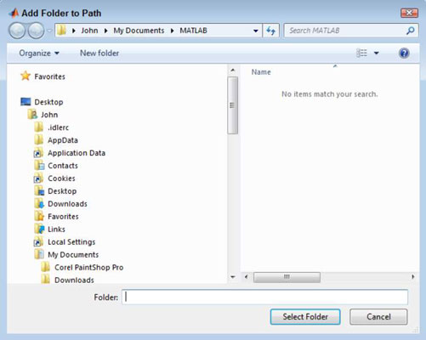The width and height of the screenshot is (426, 340).
Task: Select the Downloads folder below Desktop
Action: (x=67, y=204)
